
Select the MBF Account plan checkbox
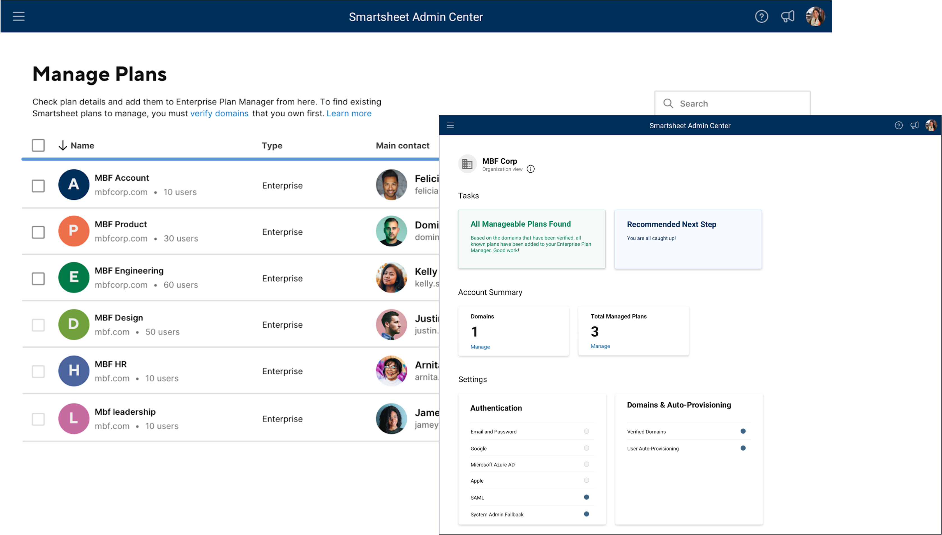point(38,186)
